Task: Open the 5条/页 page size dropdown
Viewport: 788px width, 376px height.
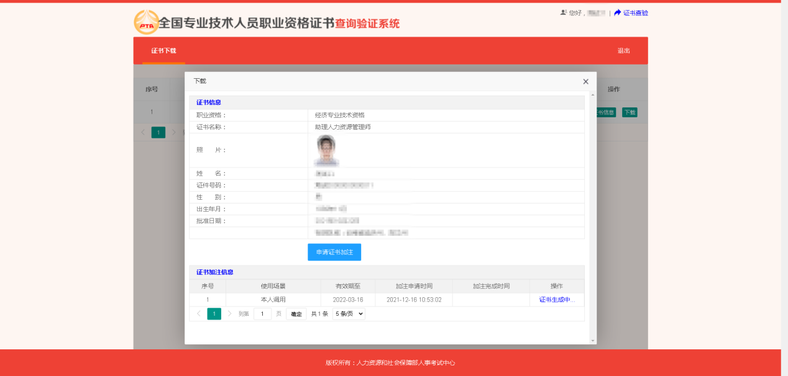Action: coord(348,313)
